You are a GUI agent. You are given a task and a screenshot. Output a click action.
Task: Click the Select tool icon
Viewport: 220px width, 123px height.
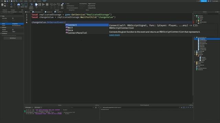pyautogui.click(x=26, y=4)
